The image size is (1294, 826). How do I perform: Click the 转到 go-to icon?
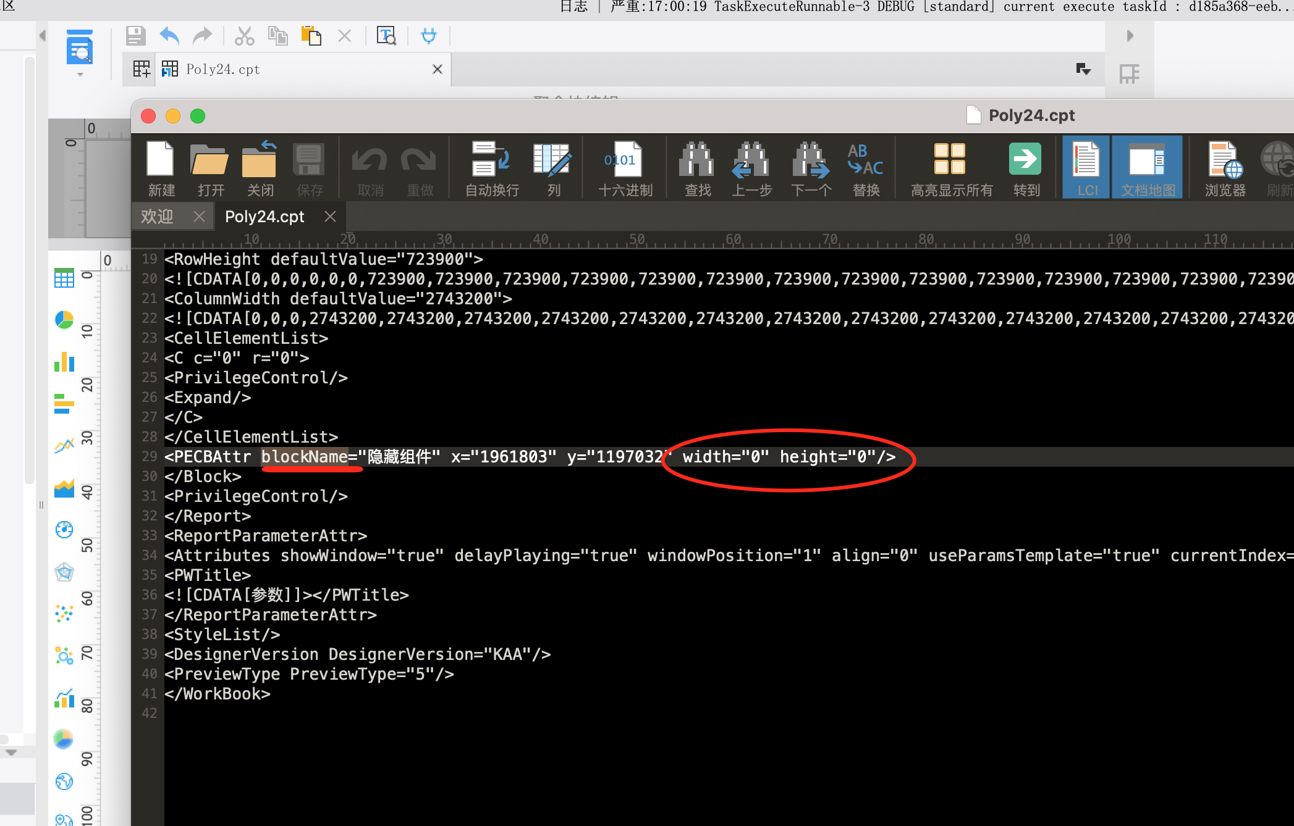point(1026,168)
